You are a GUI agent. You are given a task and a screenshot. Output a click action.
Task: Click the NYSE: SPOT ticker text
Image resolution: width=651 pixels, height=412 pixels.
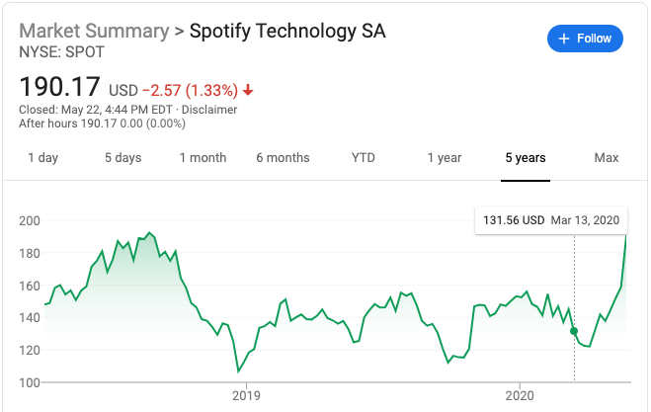[60, 50]
